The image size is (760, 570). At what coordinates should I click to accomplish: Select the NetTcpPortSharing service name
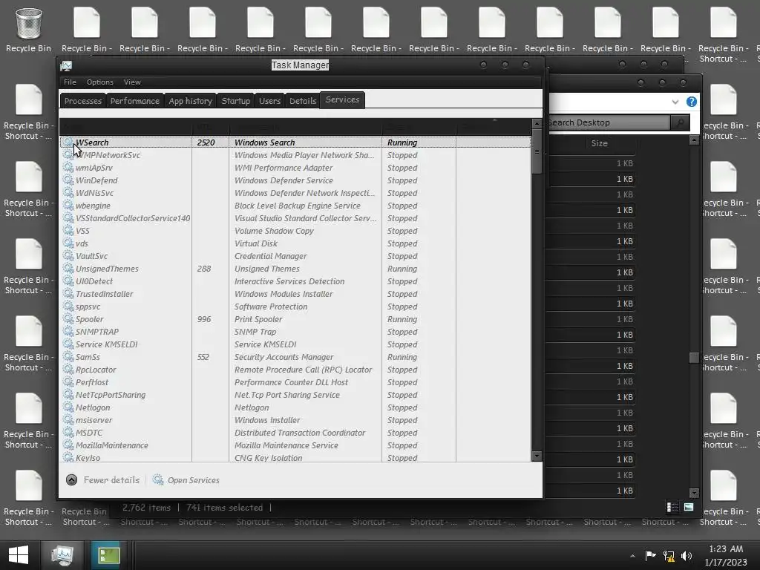click(111, 395)
